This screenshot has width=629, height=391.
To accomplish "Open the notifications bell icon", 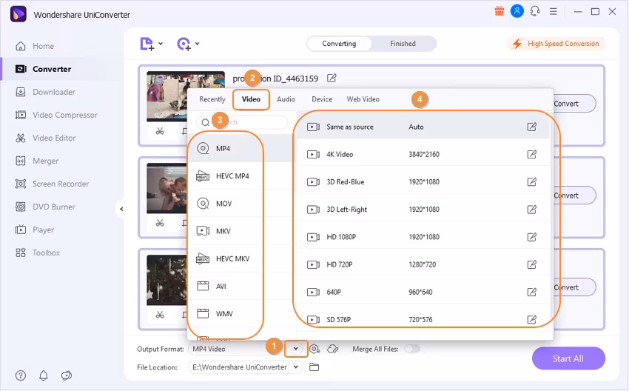I will click(x=44, y=375).
